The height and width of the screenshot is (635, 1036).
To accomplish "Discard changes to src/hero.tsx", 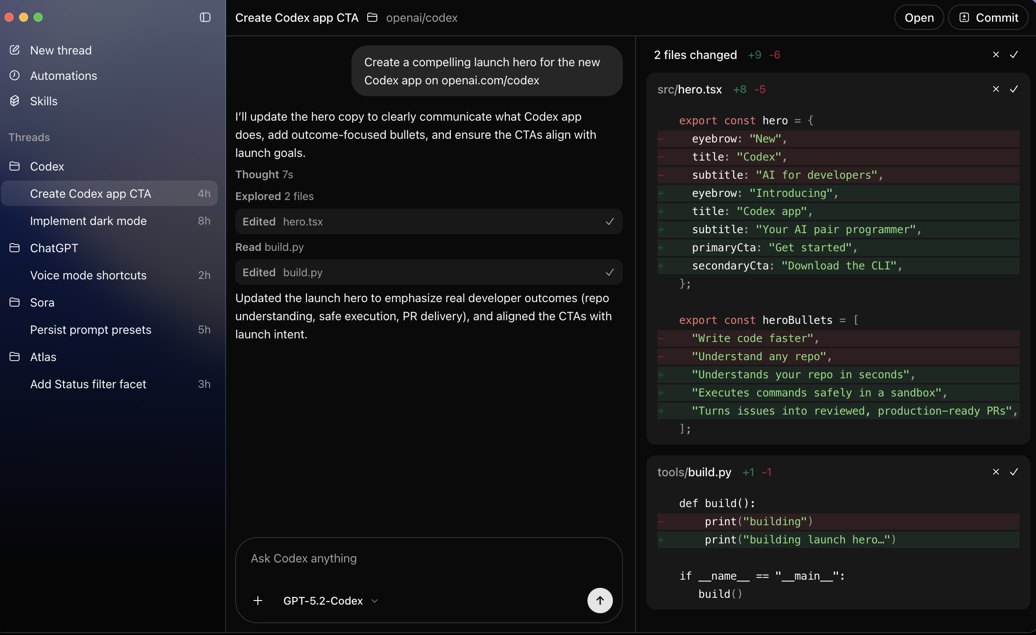I will (x=996, y=89).
